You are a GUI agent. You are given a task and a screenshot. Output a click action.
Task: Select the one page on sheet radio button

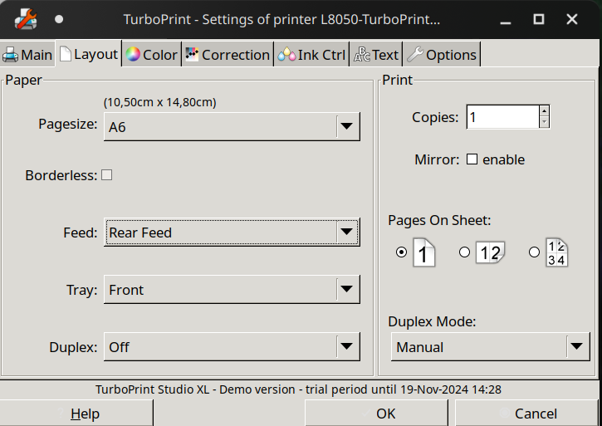(402, 252)
